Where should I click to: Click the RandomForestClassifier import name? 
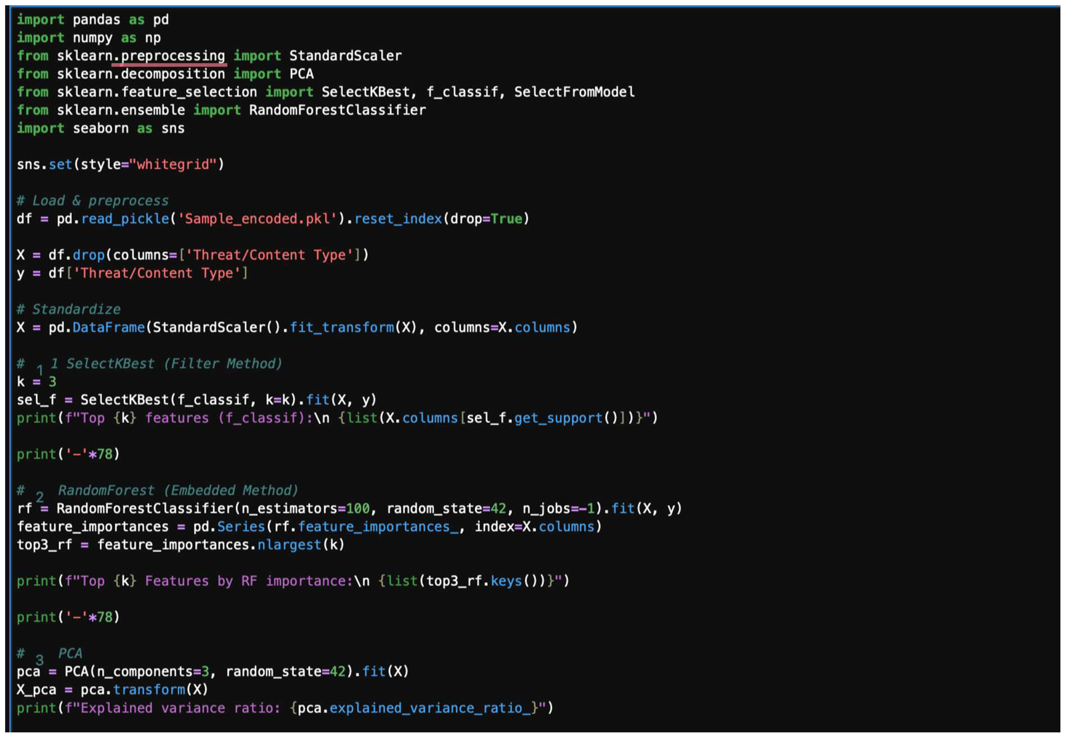coord(337,110)
